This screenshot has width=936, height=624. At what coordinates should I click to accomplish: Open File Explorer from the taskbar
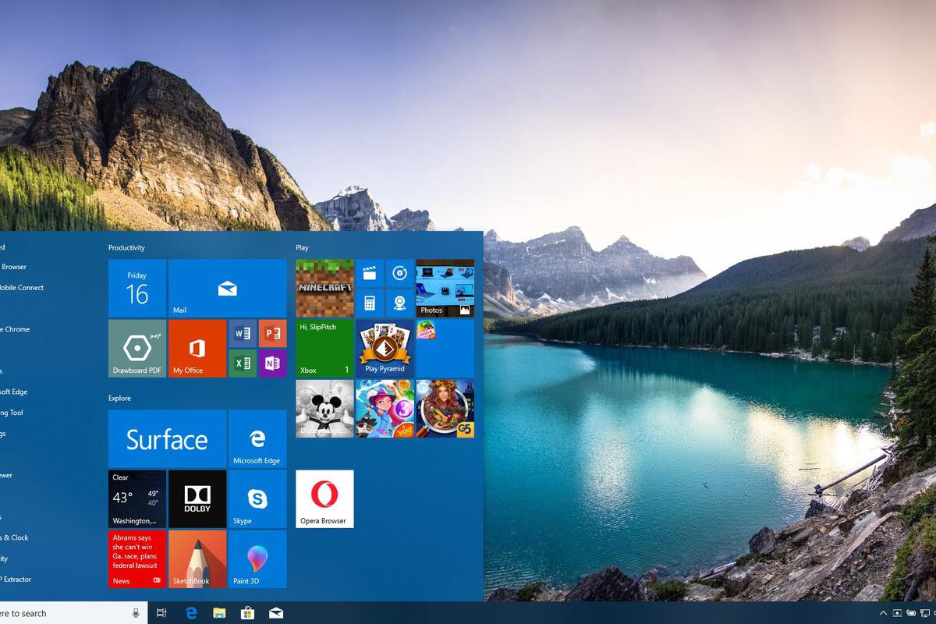tap(219, 613)
